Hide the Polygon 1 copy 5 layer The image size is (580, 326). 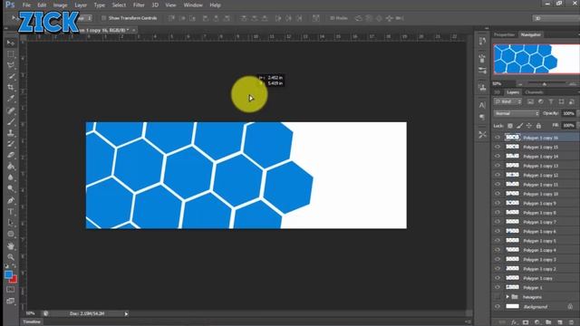(x=498, y=241)
